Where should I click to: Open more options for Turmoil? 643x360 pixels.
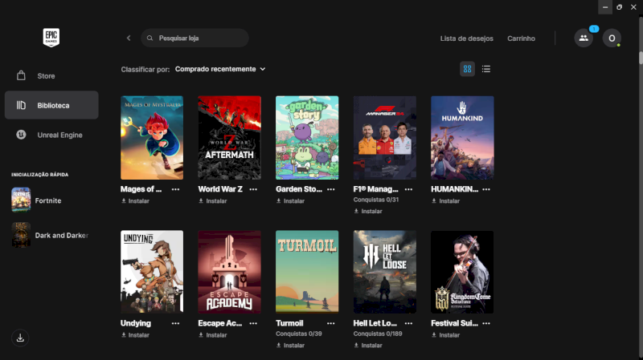click(x=331, y=323)
